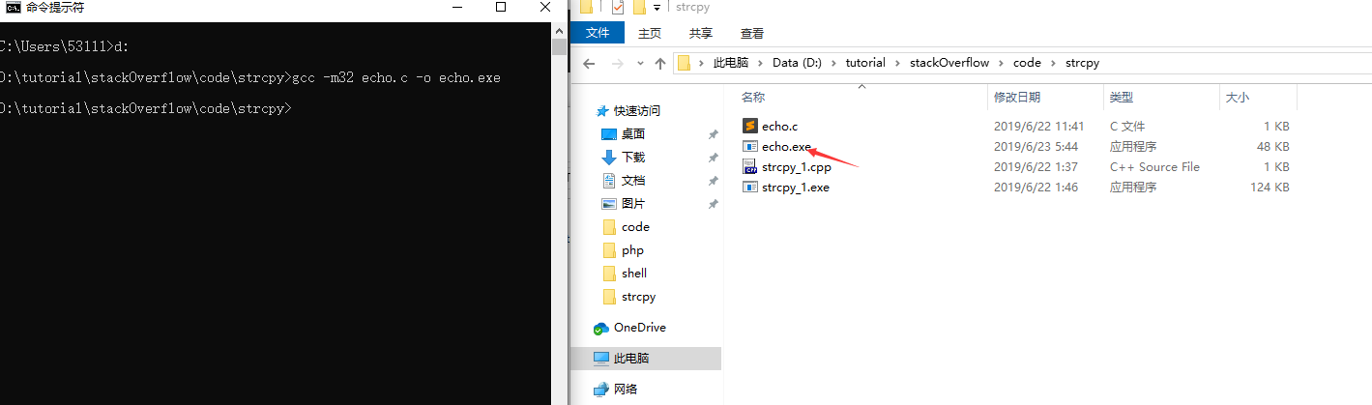Screen dimensions: 1372x405
Task: Click the pin icon beside 图片
Action: click(x=713, y=204)
